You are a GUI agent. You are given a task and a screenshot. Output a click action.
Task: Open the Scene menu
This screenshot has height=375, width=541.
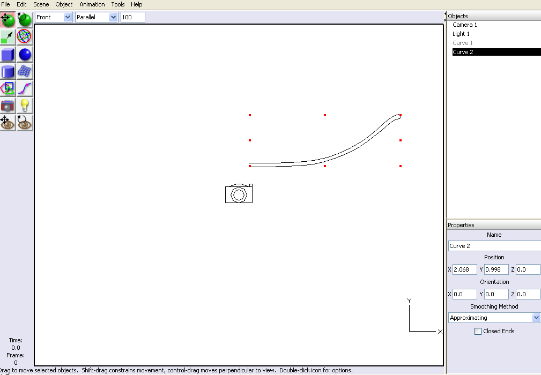click(41, 4)
